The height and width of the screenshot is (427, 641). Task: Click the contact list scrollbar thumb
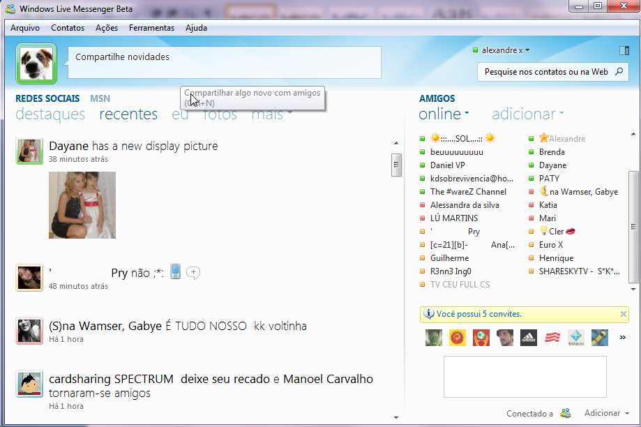pos(633,227)
